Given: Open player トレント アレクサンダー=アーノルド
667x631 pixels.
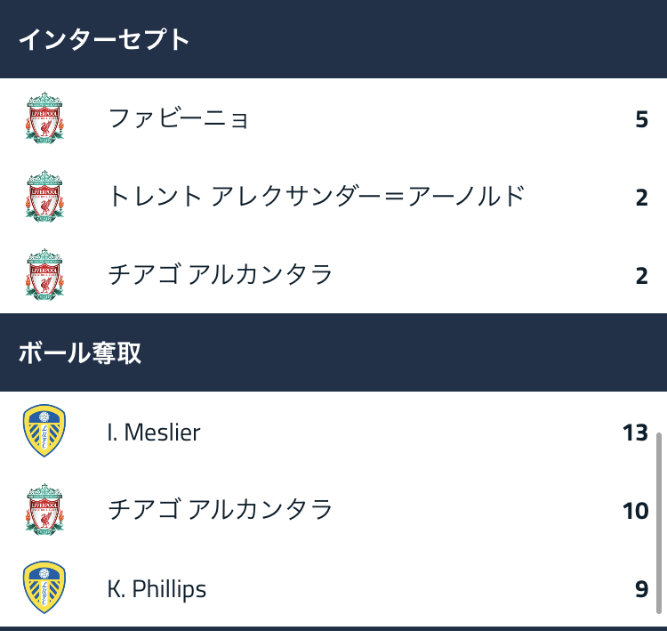Looking at the screenshot, I should 316,197.
